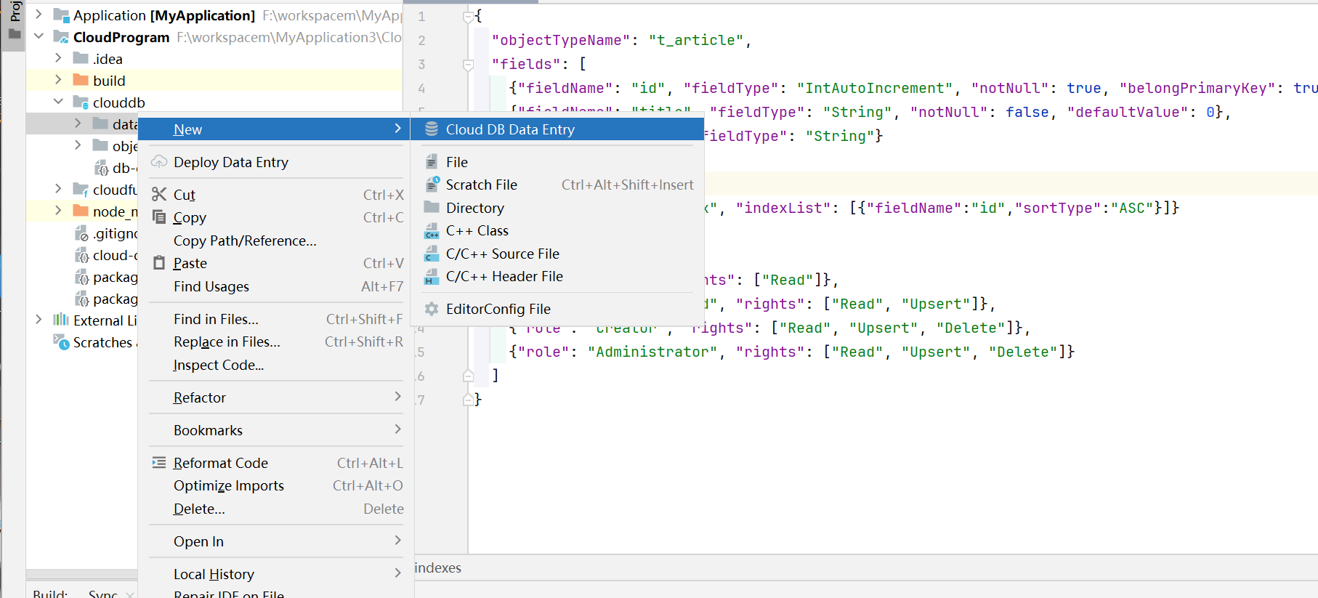
Task: Click the Scratches and Consoles icon
Action: coord(62,342)
